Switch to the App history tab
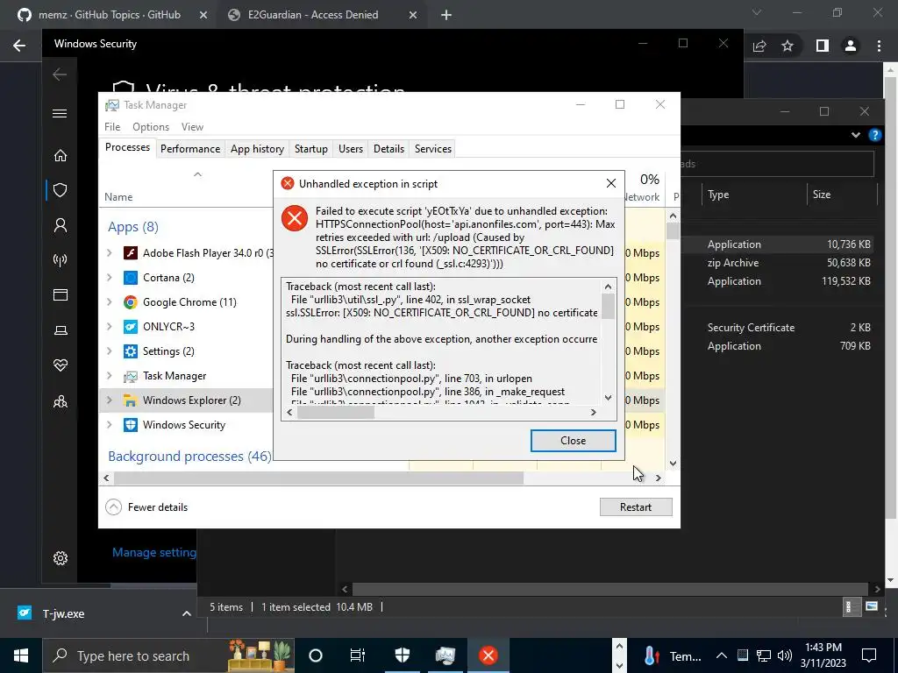The width and height of the screenshot is (898, 673). click(x=257, y=149)
